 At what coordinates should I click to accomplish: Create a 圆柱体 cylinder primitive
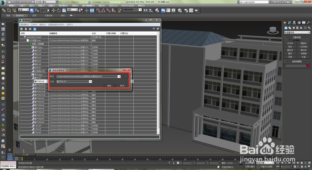pyautogui.click(x=290, y=50)
